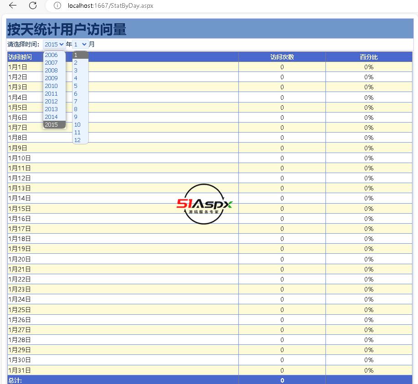Image resolution: width=418 pixels, height=384 pixels.
Task: Select month 12 from month list
Action: click(77, 140)
